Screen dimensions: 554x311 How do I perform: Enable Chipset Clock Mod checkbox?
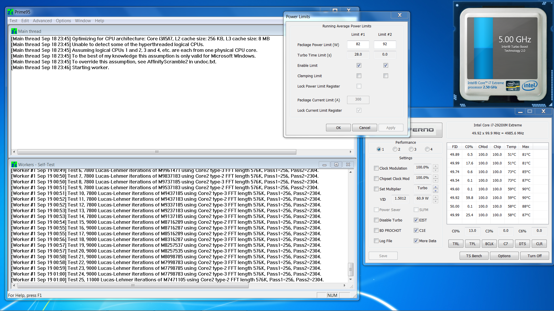pyautogui.click(x=376, y=179)
